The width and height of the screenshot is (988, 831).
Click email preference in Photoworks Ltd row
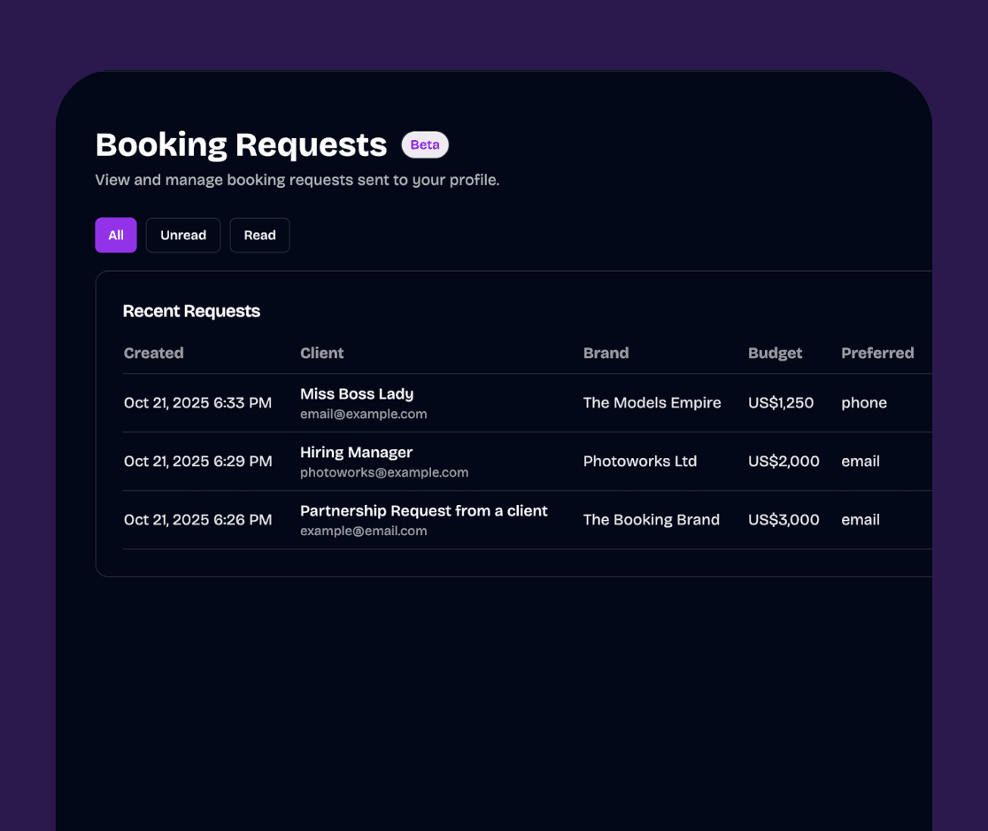(861, 462)
